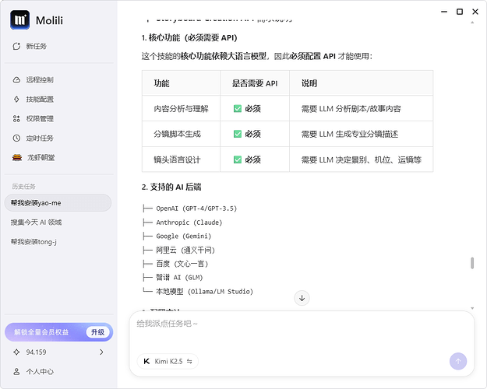Click the diamond icon beside 技能配置
This screenshot has height=389, width=487.
coord(16,100)
